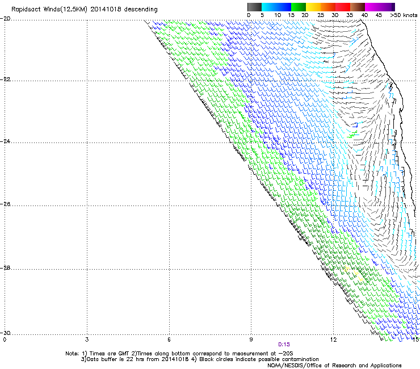Viewport: 420px width, 369px height.
Task: Click the longitude label 9
Action: pyautogui.click(x=251, y=340)
